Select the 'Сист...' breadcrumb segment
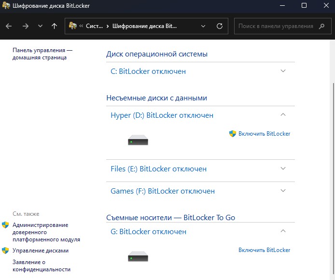The width and height of the screenshot is (335, 280). (x=94, y=26)
